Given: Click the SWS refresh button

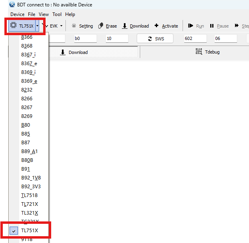Looking at the screenshot, I should click(x=155, y=38).
